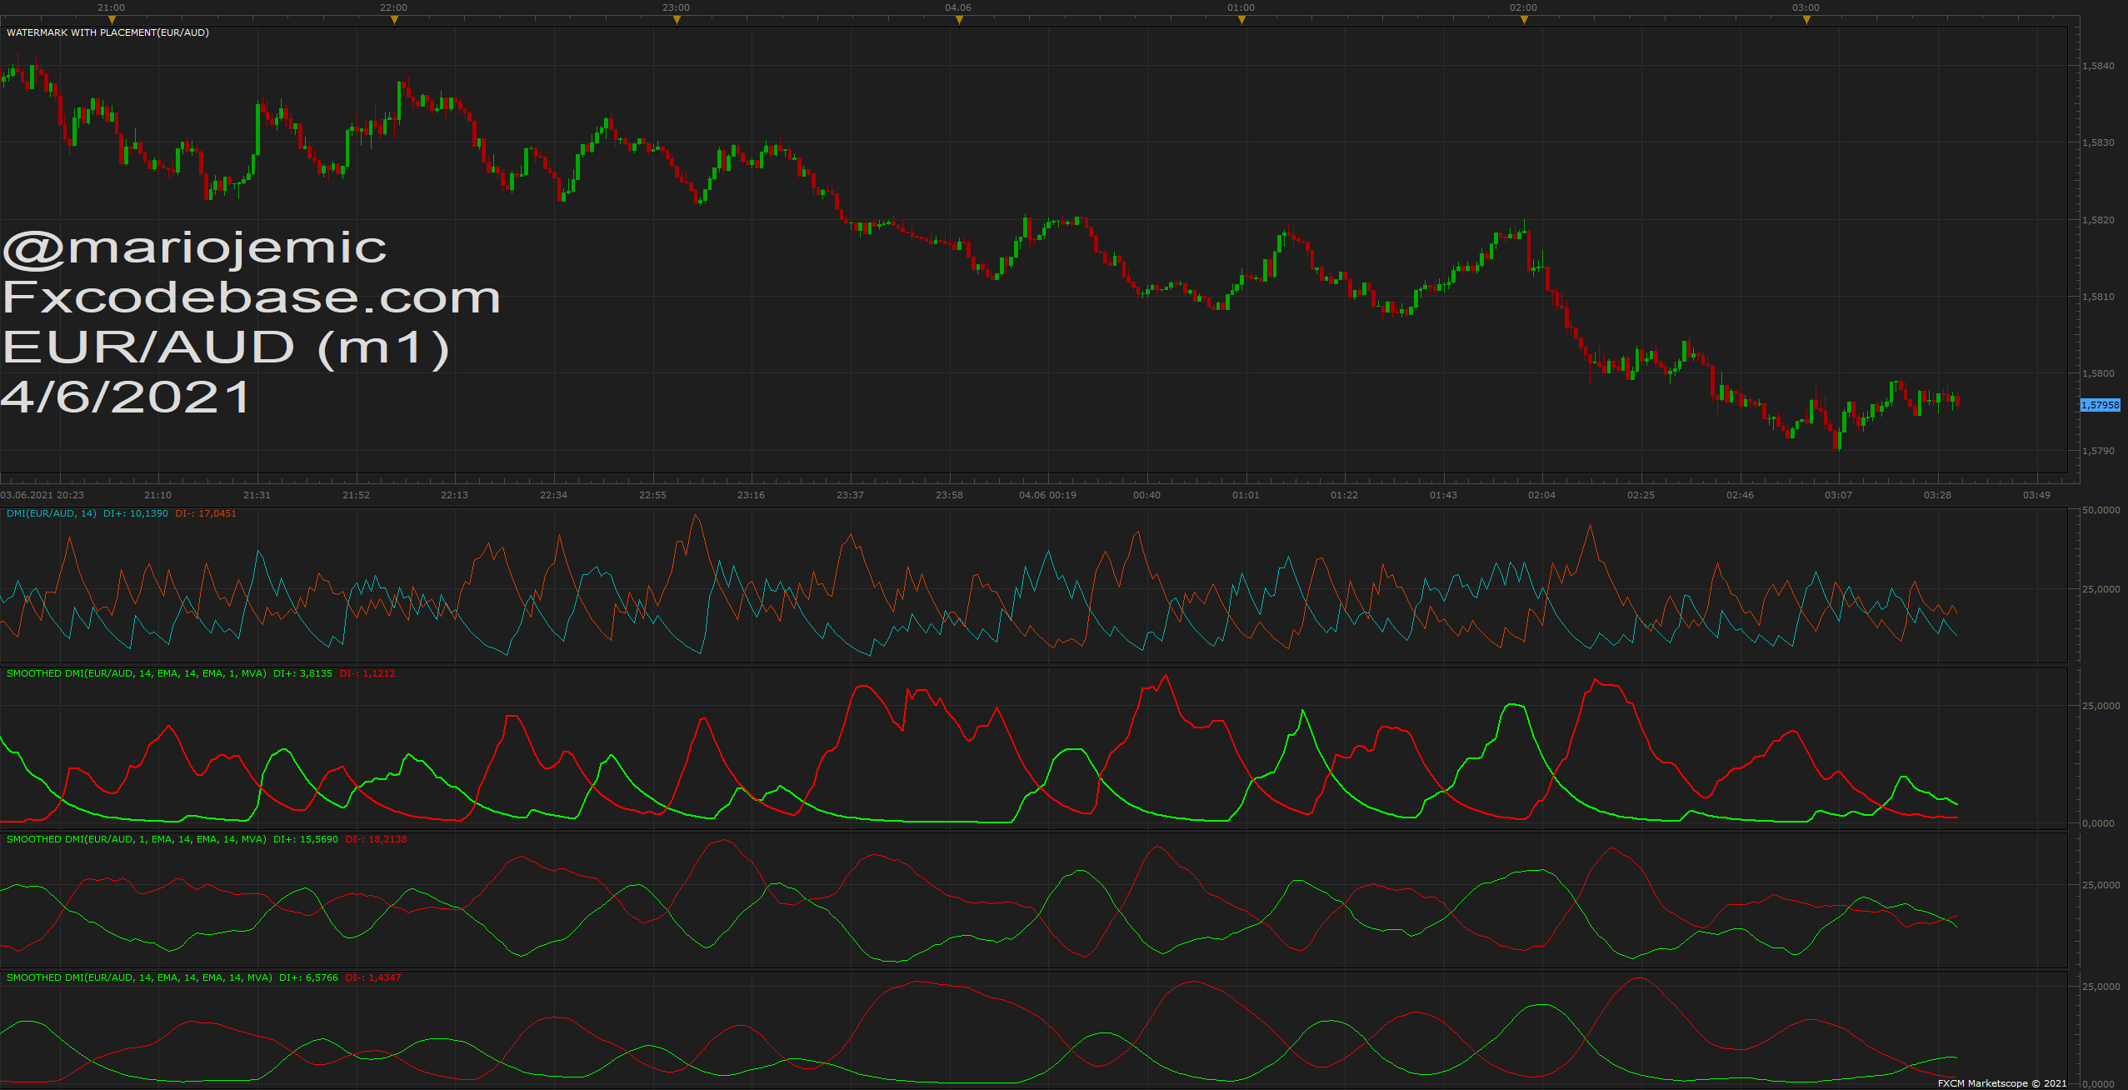Viewport: 2128px width, 1090px height.
Task: Click the 50,0000 level on DMI axis
Action: (2101, 510)
